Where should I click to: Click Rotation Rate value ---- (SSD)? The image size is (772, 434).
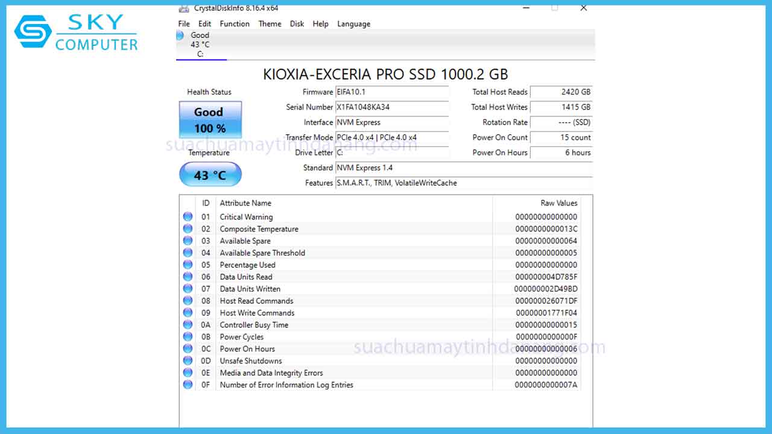[x=561, y=122]
